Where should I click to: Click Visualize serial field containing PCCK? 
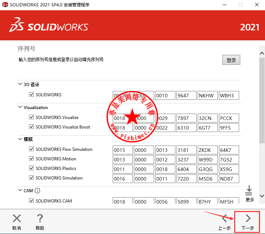229,118
